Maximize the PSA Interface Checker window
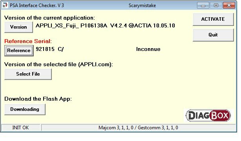The height and width of the screenshot is (141, 241). (216, 5)
